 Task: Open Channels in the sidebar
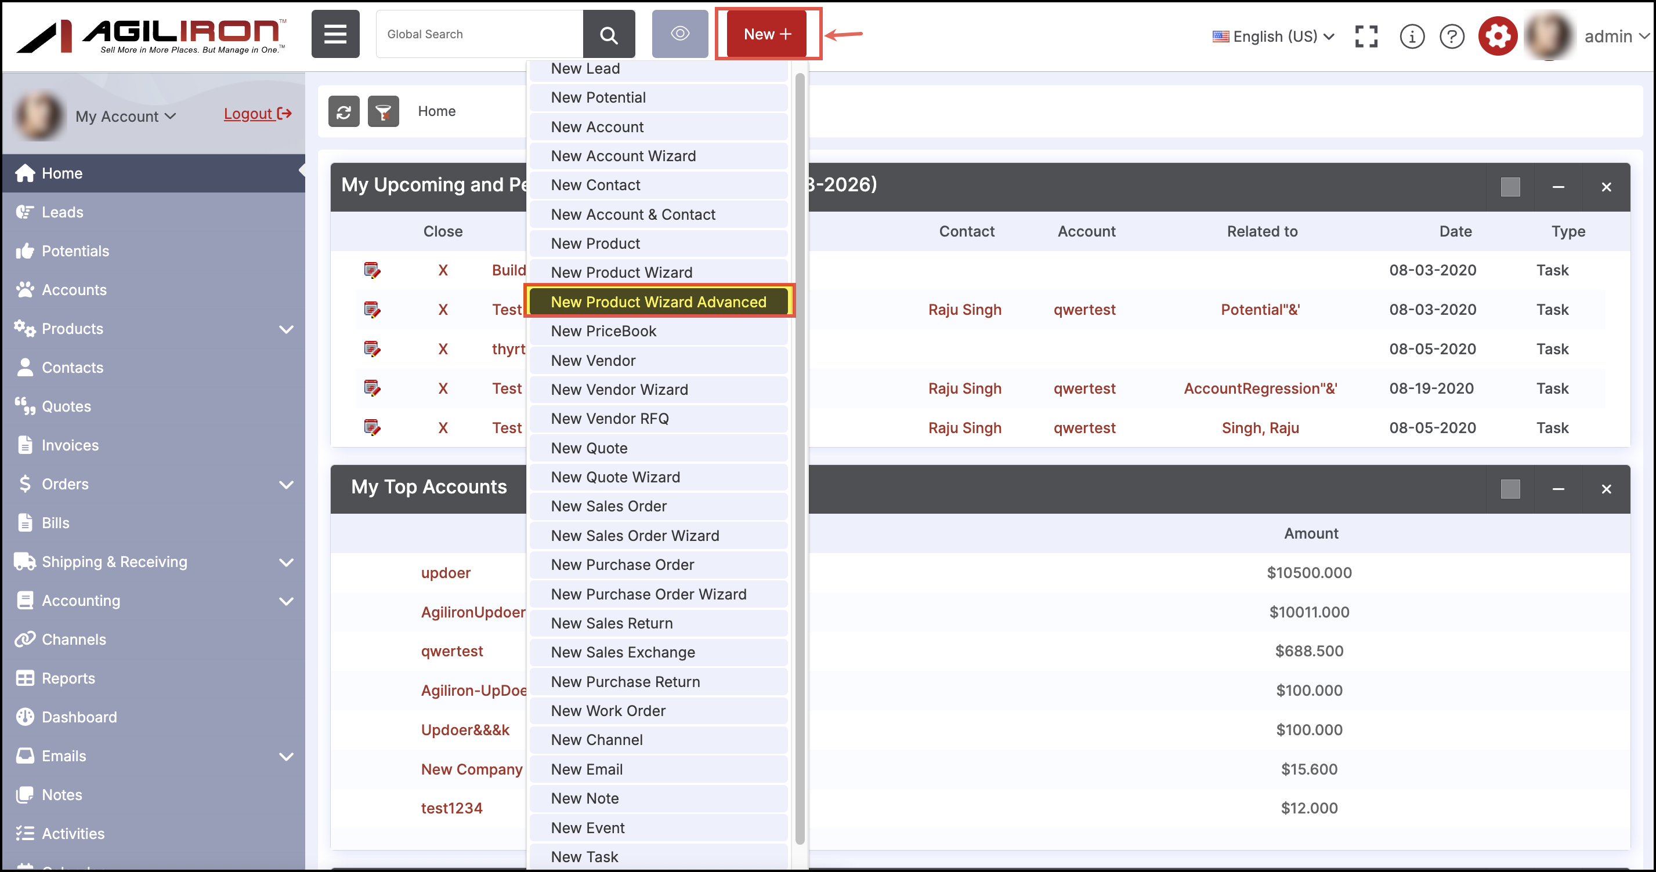point(153,640)
